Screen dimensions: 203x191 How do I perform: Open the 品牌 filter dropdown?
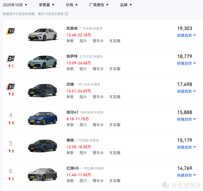coord(126,5)
